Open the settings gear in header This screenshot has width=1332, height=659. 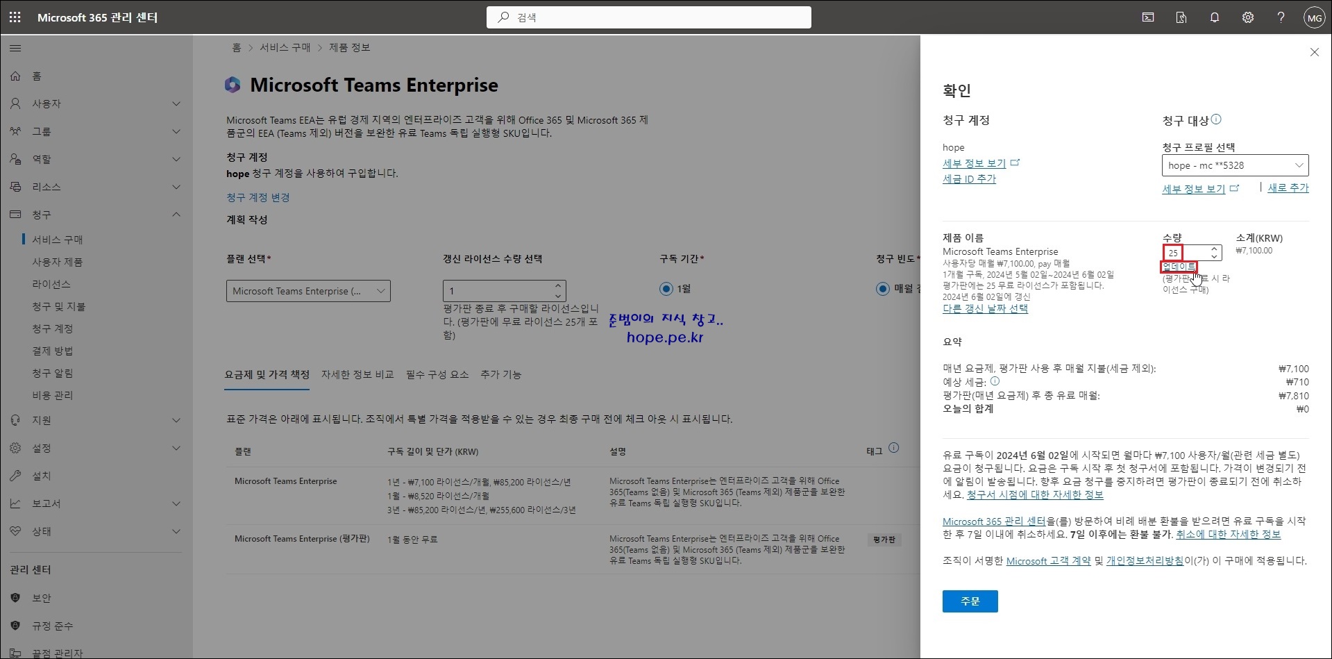[x=1248, y=17]
